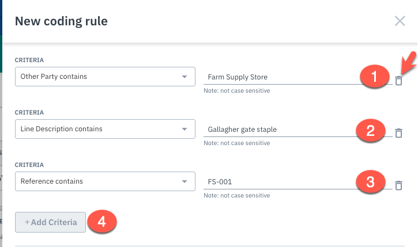Close the New coding rule dialog
418x247 pixels.
pyautogui.click(x=400, y=21)
